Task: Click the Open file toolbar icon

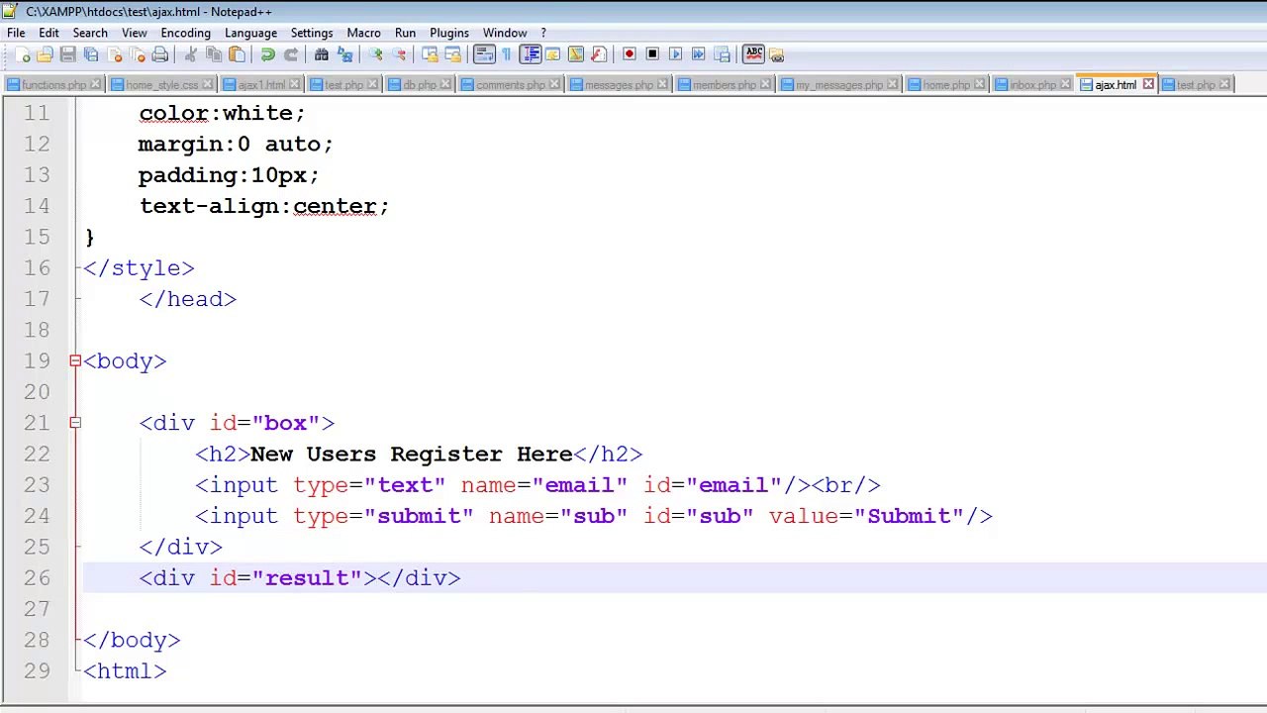Action: [x=45, y=54]
